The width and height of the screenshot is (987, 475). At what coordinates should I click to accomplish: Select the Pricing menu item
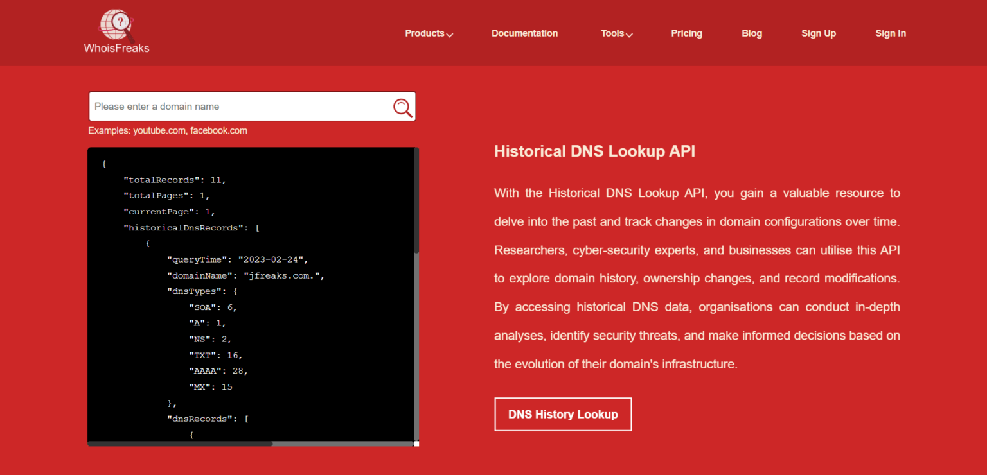[x=686, y=33]
